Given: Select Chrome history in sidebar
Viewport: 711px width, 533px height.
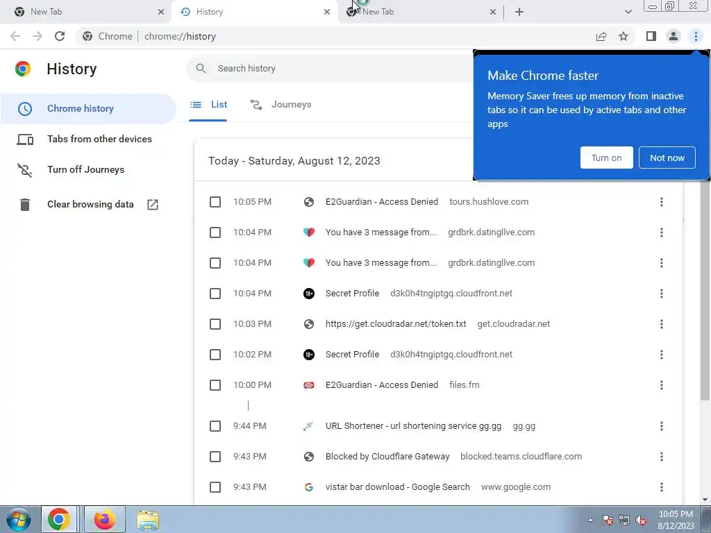Looking at the screenshot, I should pos(88,109).
